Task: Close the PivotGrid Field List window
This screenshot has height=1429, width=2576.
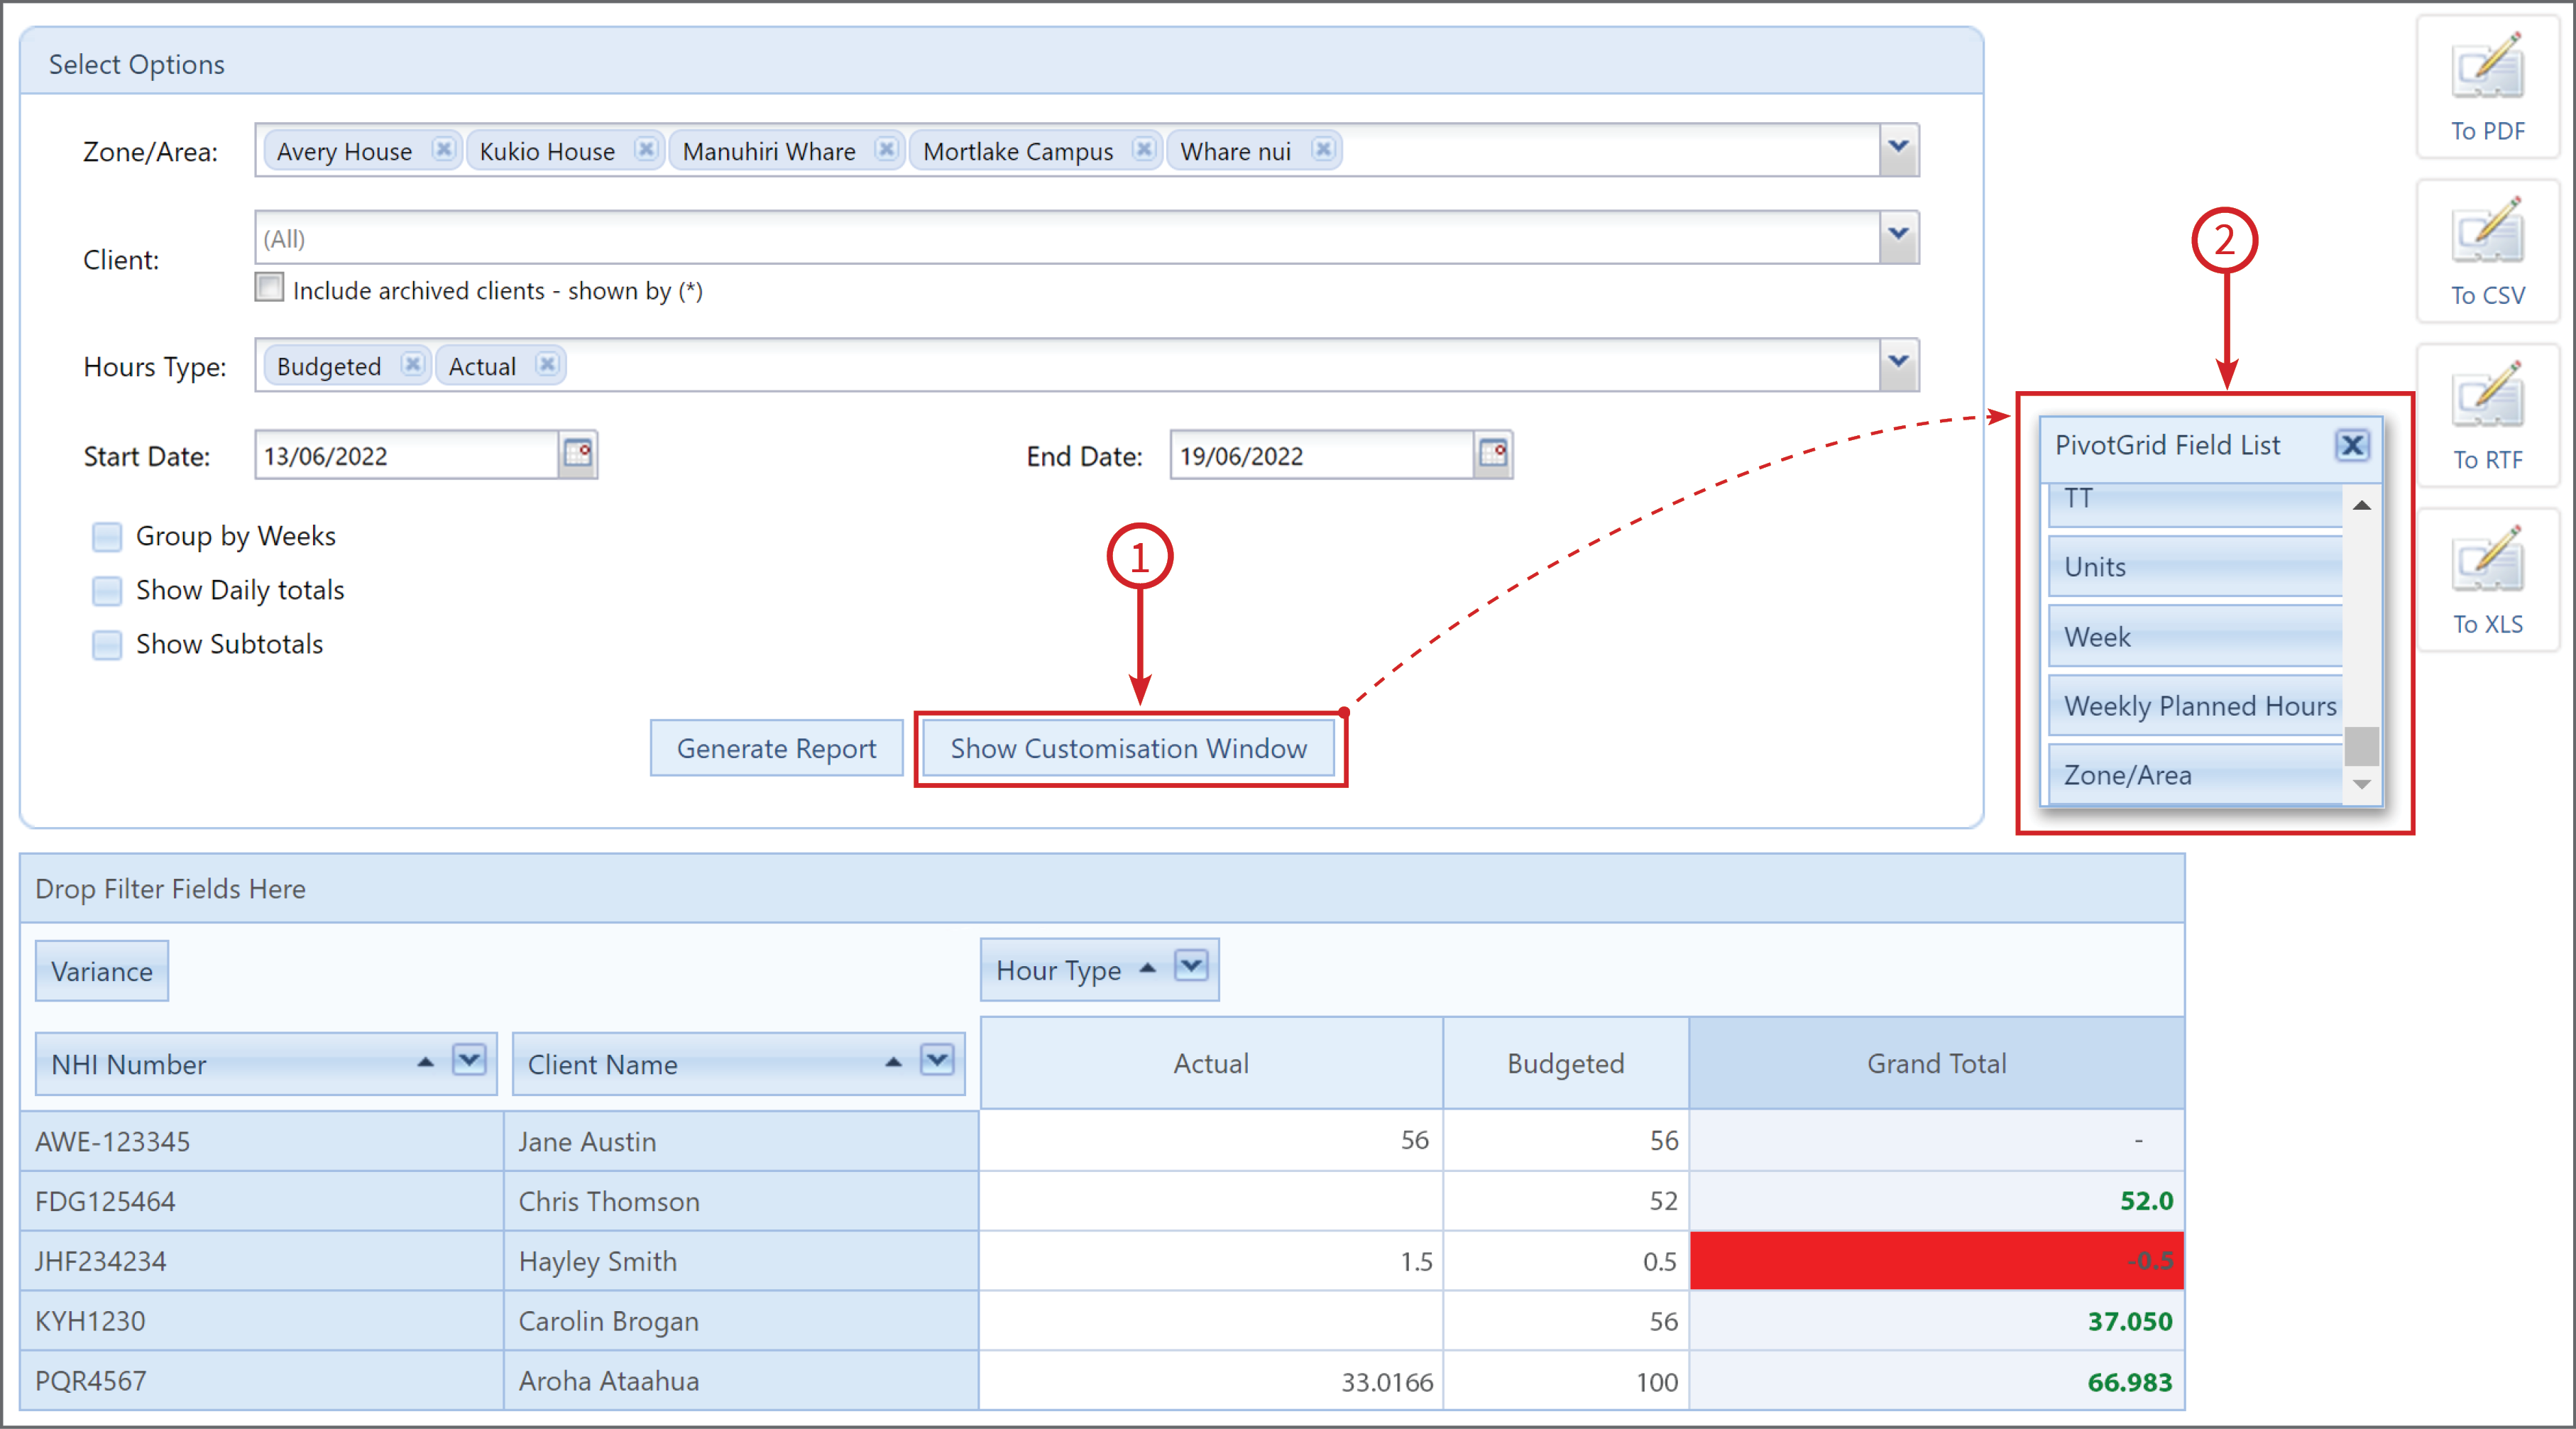Action: point(2352,445)
